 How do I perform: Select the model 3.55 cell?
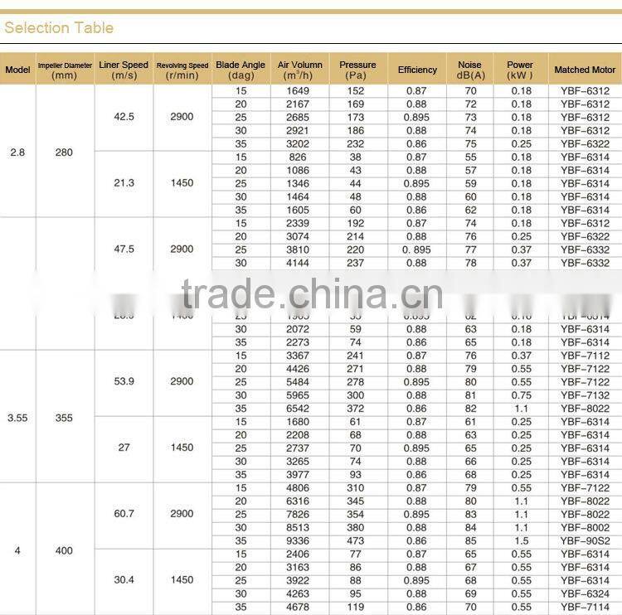coord(17,418)
